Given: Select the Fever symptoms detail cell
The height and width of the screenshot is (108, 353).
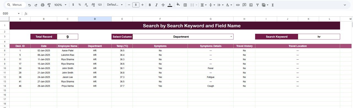Looking at the screenshot, I should click(211, 68).
